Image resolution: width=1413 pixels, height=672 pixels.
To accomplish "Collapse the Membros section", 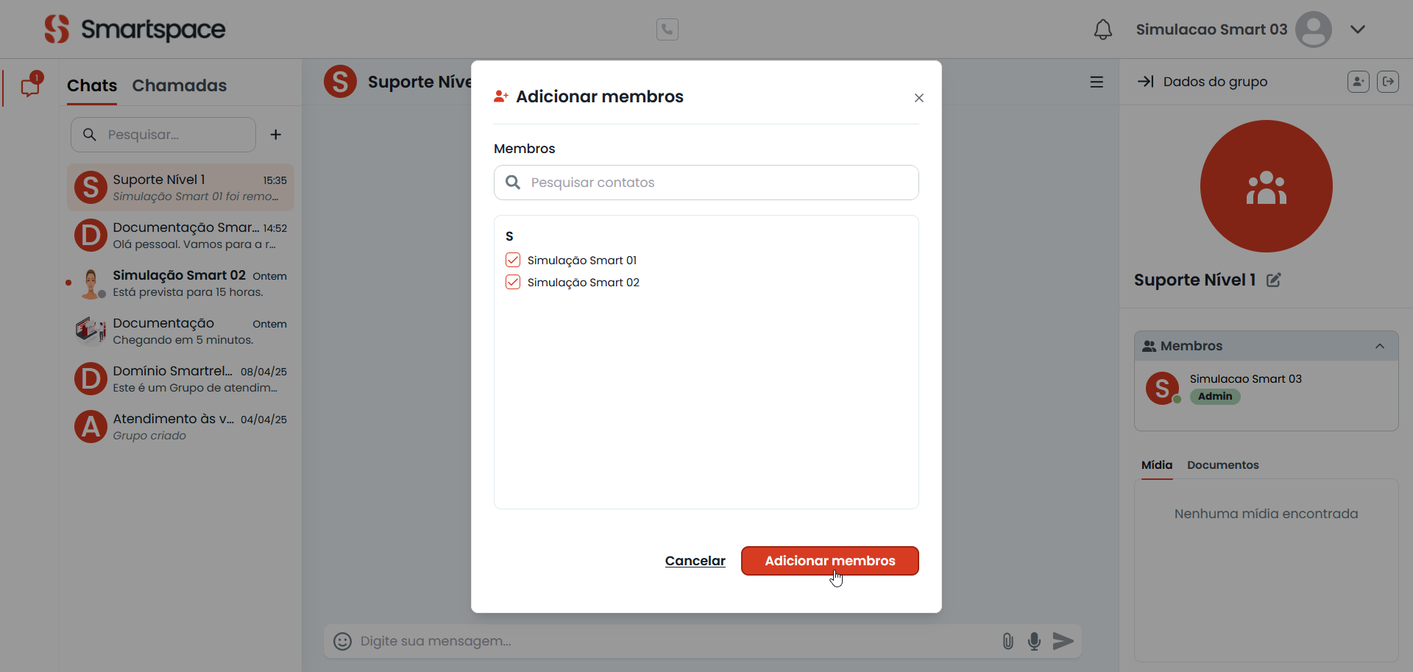I will [1380, 346].
